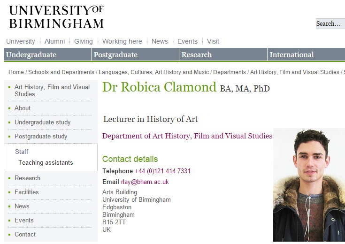The height and width of the screenshot is (244, 345).
Task: Open Schools and Departments breadcrumb
Action: 61,72
